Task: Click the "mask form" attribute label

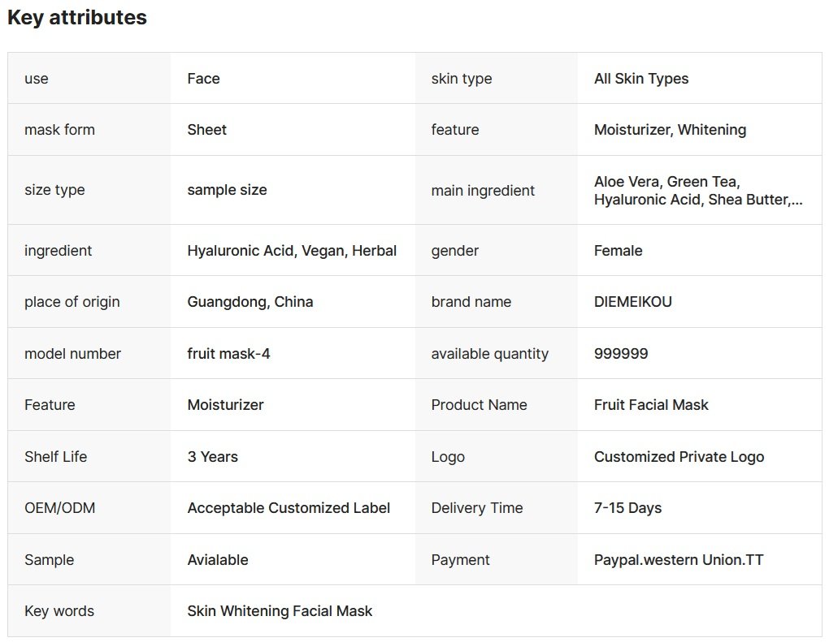Action: (59, 130)
